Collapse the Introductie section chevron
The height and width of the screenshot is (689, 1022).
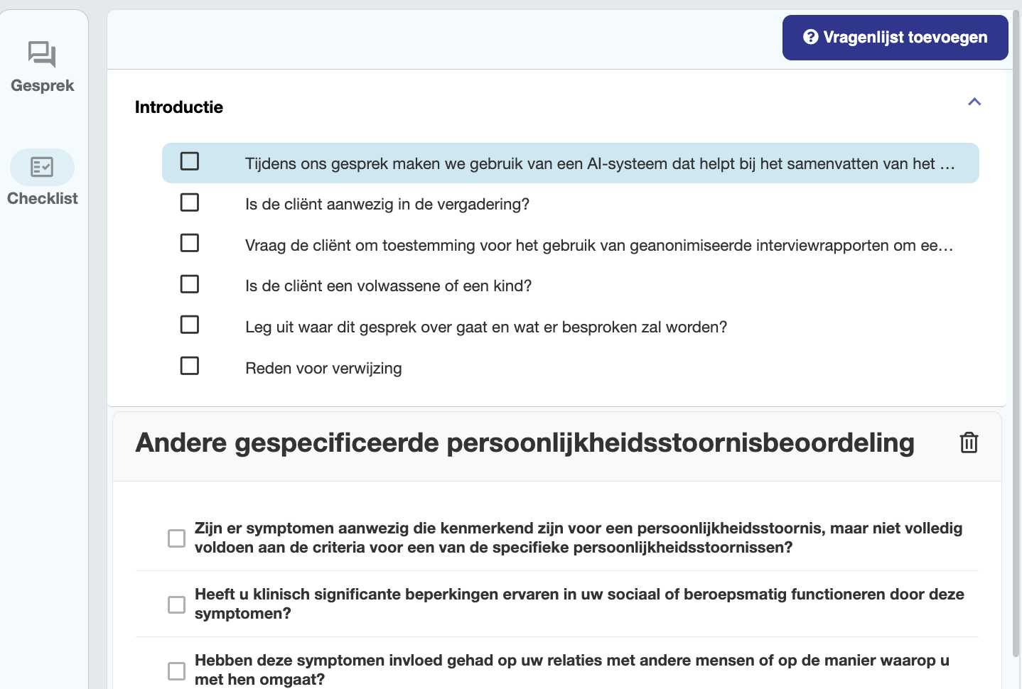point(974,102)
